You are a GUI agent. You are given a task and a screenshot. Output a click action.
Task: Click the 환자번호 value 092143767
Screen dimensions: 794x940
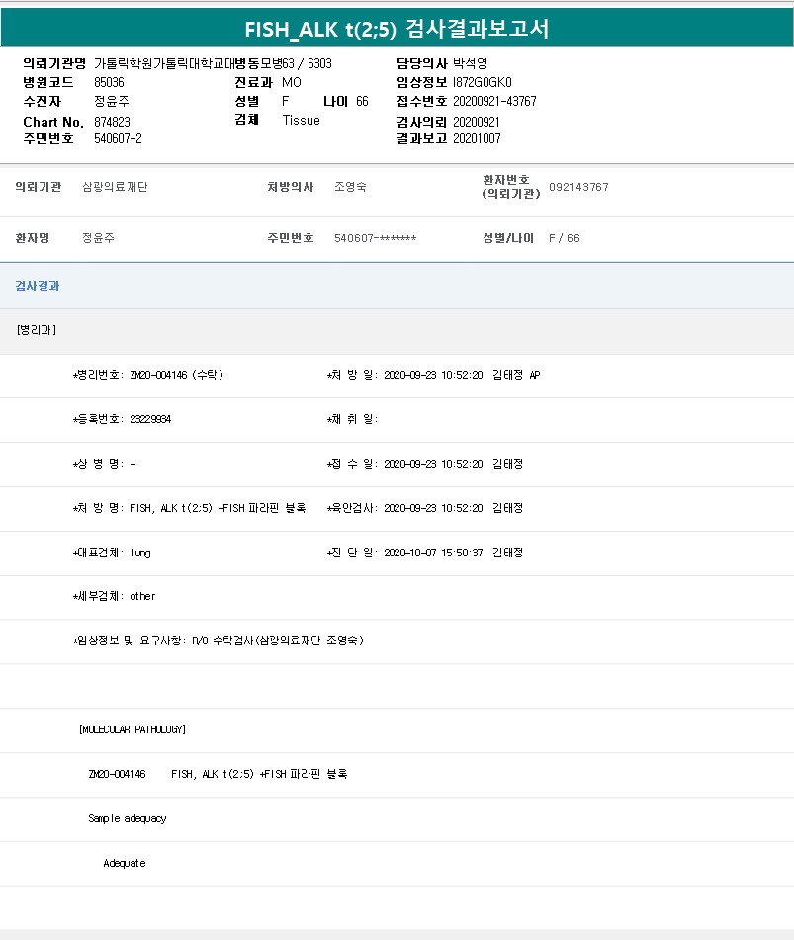click(578, 187)
